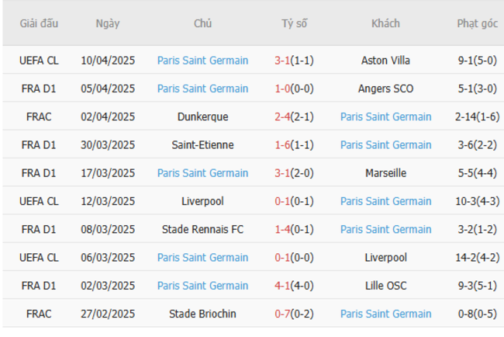
Task: Open Paris Saint Germain link in Angers SCO row
Action: 202,89
